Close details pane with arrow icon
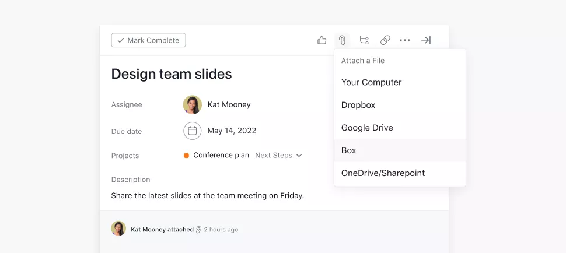566x253 pixels. pos(426,40)
